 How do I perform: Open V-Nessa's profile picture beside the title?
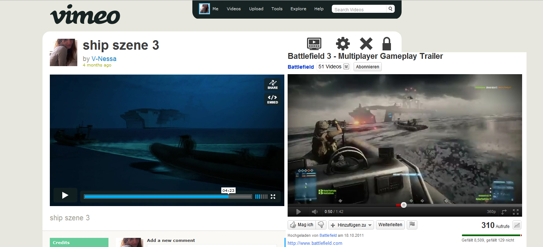coord(63,52)
